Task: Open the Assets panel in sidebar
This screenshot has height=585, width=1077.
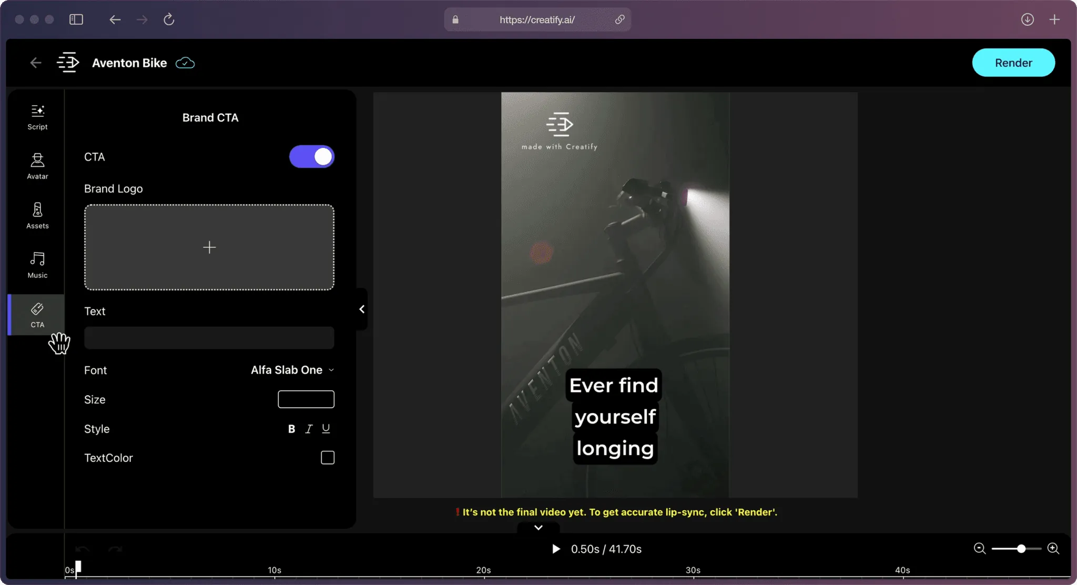Action: [x=37, y=216]
